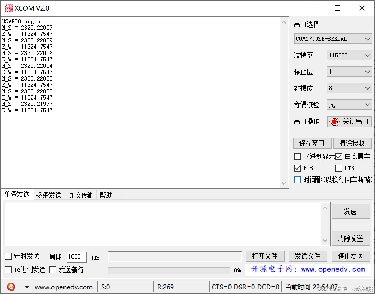Click the file path field beside 打开文件

(x=175, y=256)
